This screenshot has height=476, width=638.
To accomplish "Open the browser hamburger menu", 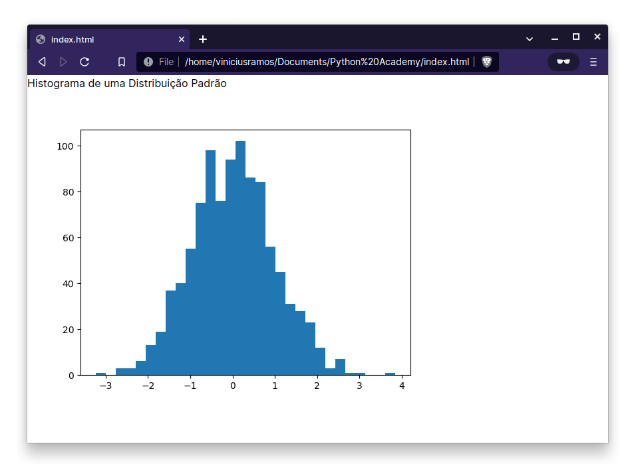I will point(593,62).
